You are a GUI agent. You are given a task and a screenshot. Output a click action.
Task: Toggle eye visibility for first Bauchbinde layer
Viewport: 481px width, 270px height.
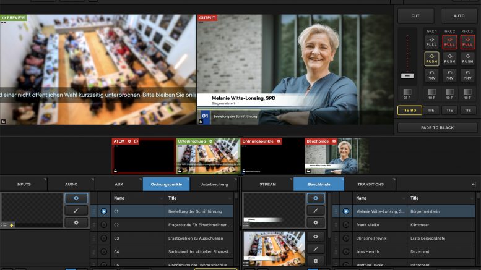click(316, 198)
